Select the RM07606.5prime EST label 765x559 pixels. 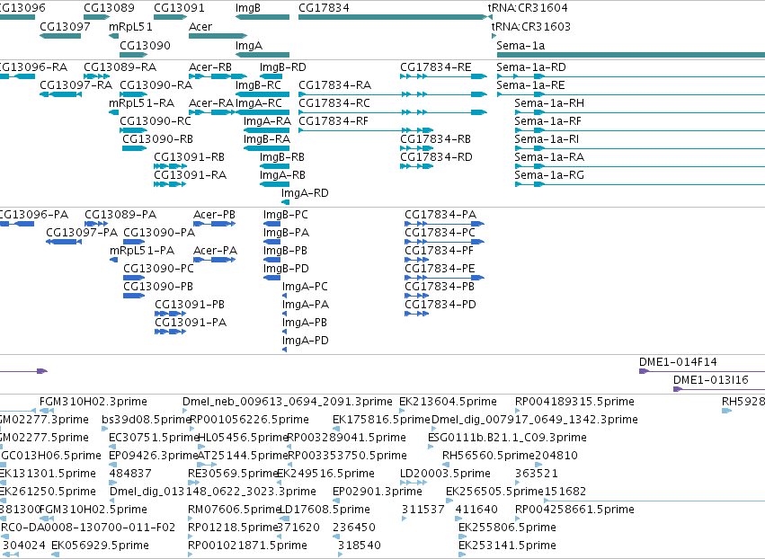[235, 510]
